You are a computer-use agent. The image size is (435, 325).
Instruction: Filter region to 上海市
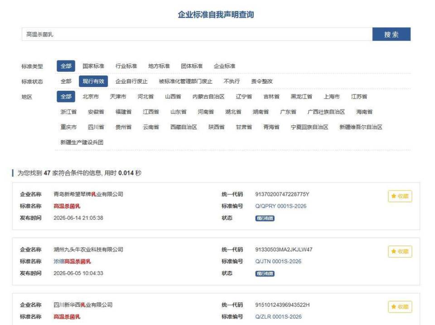[x=332, y=97]
